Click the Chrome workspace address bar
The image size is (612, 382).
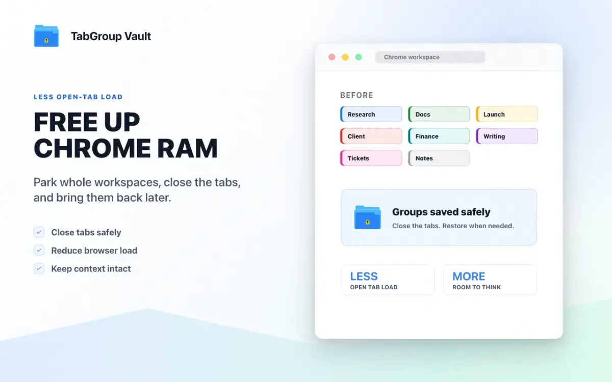(x=430, y=57)
